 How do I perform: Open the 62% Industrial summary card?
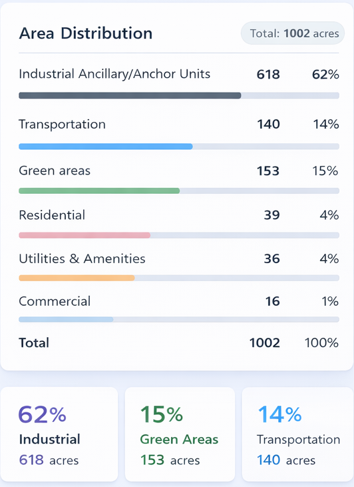pyautogui.click(x=59, y=434)
